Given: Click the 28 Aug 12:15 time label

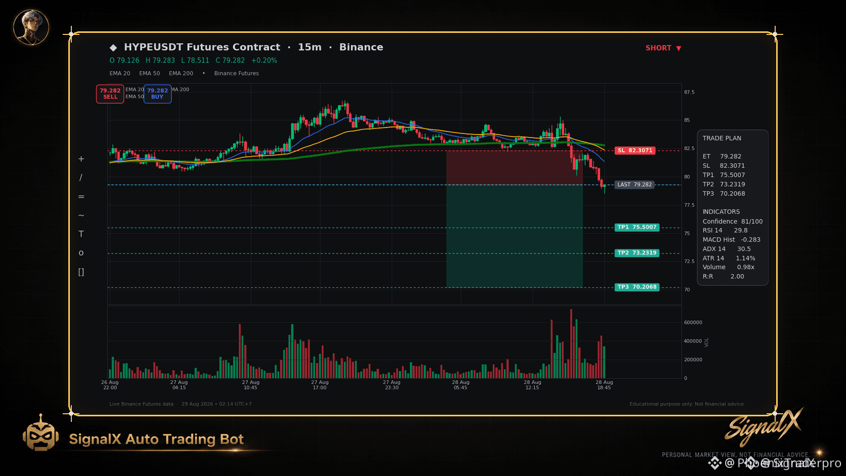Looking at the screenshot, I should [x=532, y=385].
